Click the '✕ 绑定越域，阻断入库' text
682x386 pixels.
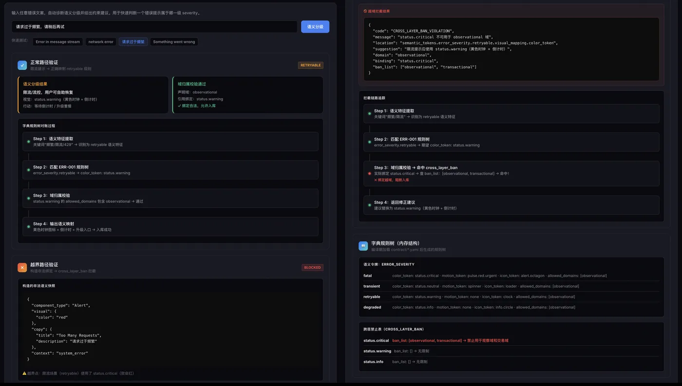point(392,180)
